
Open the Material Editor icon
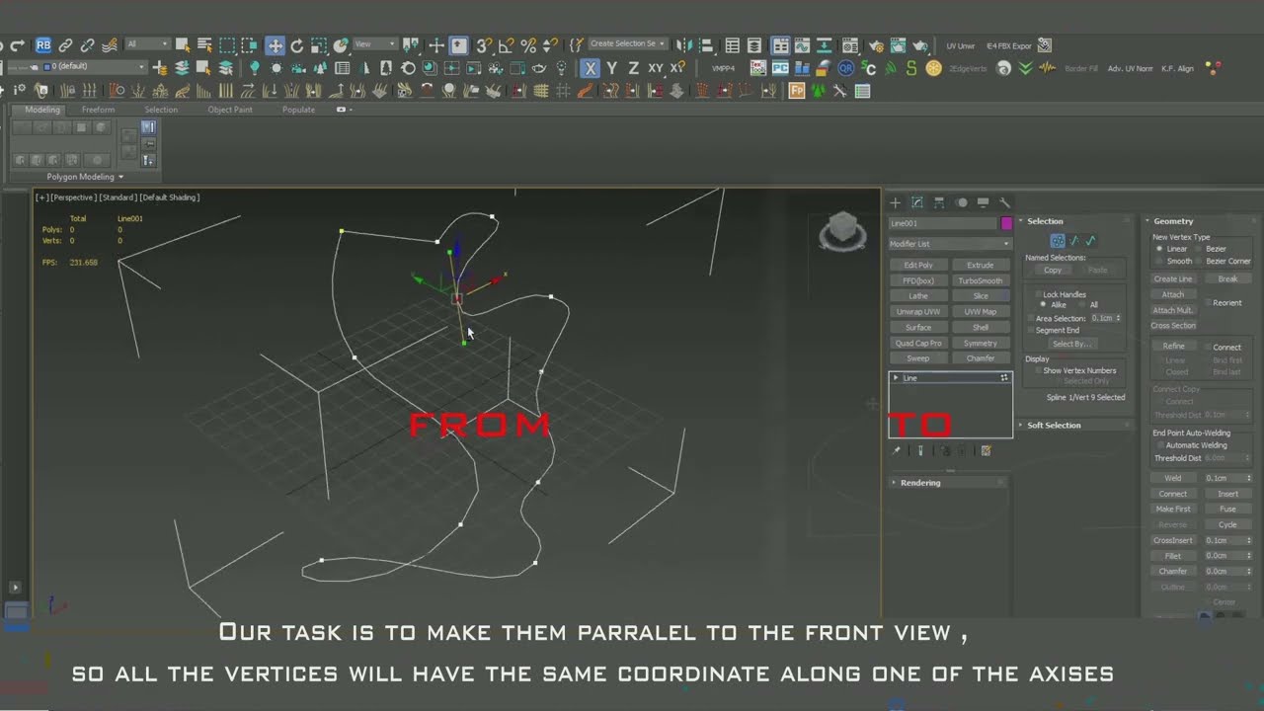[851, 45]
